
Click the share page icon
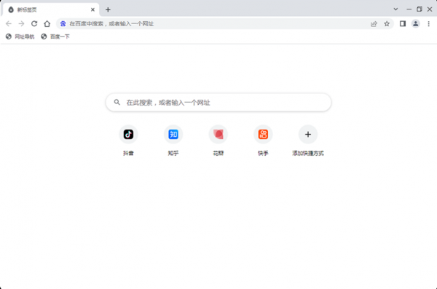(374, 24)
